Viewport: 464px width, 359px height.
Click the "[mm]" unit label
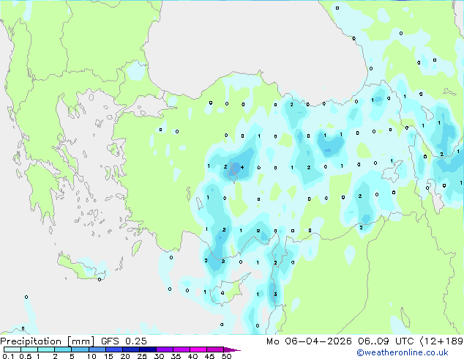coord(81,341)
